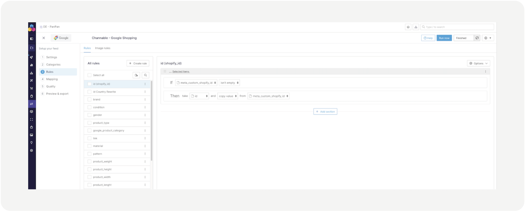This screenshot has height=211, width=525.
Task: Click the Selected items link
Action: pos(181,71)
